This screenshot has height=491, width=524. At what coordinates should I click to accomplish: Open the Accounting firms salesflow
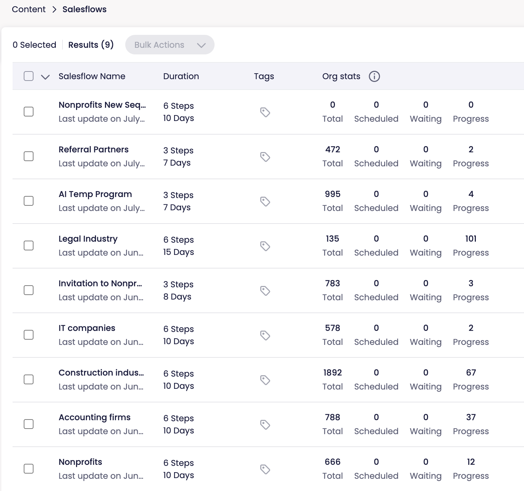coord(95,417)
